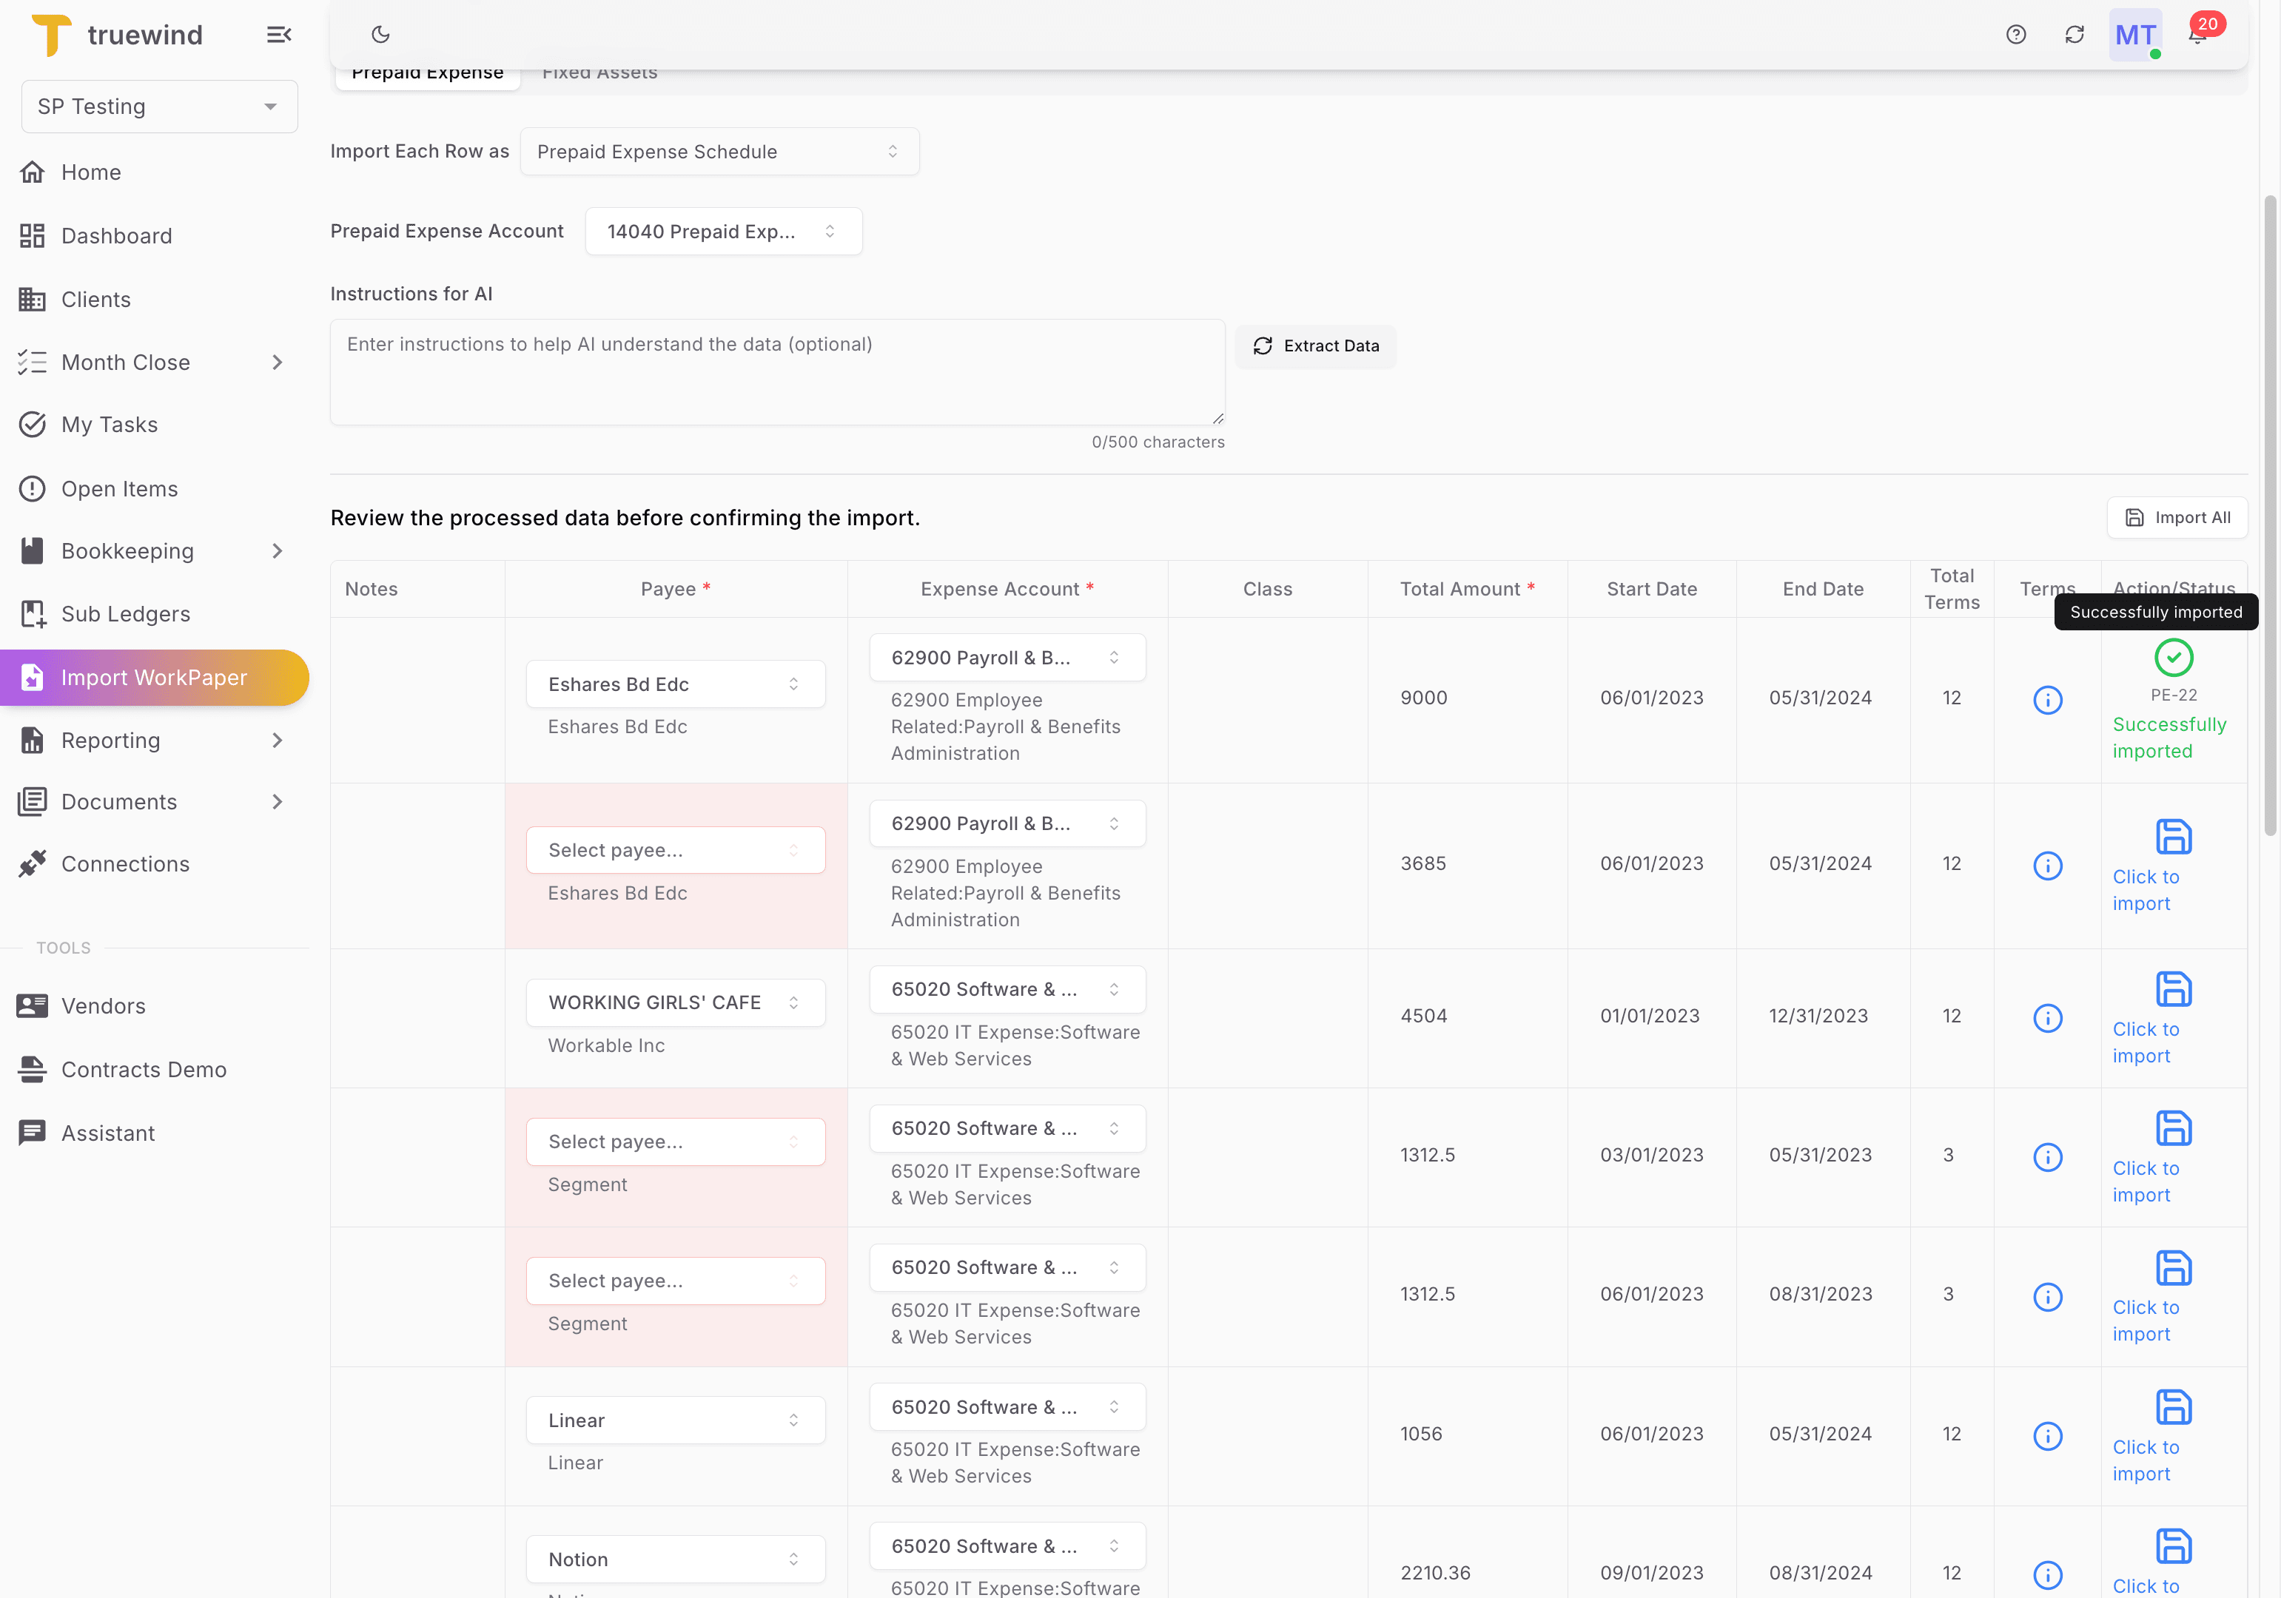This screenshot has width=2281, height=1598.
Task: Click the Import All button
Action: (2177, 516)
